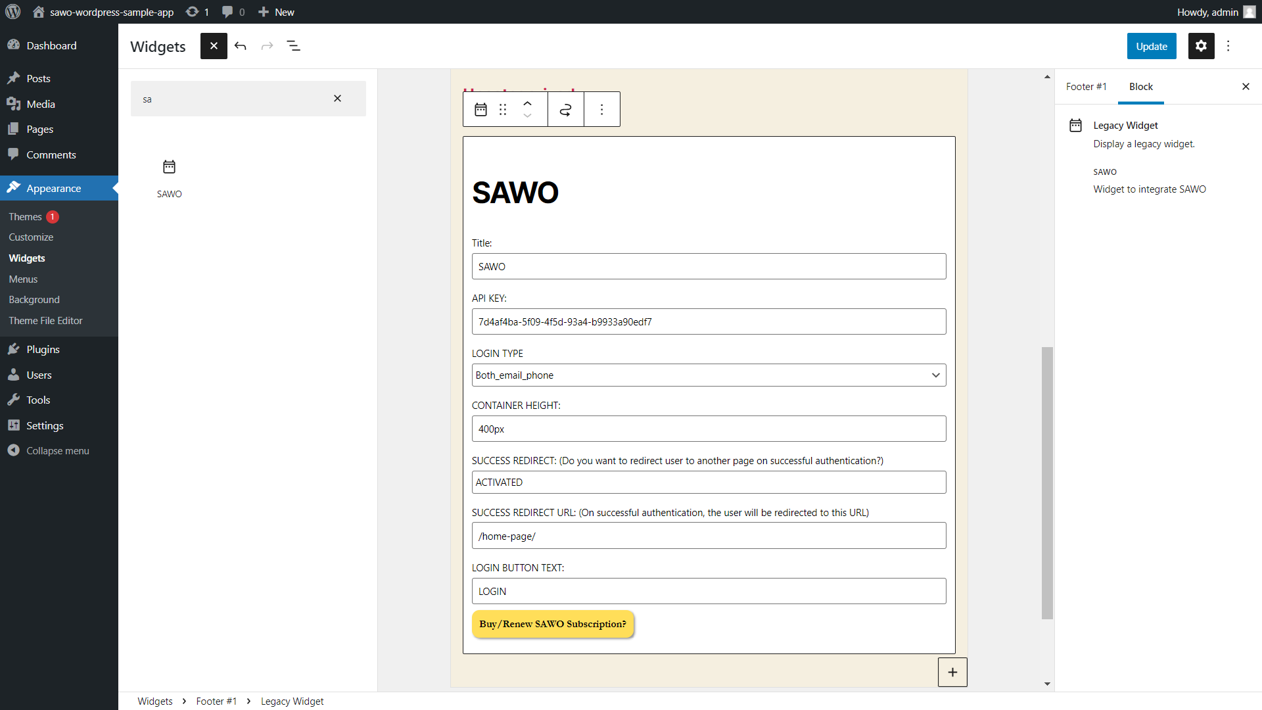Image resolution: width=1262 pixels, height=710 pixels.
Task: Collapse the admin sidebar menu
Action: point(59,450)
